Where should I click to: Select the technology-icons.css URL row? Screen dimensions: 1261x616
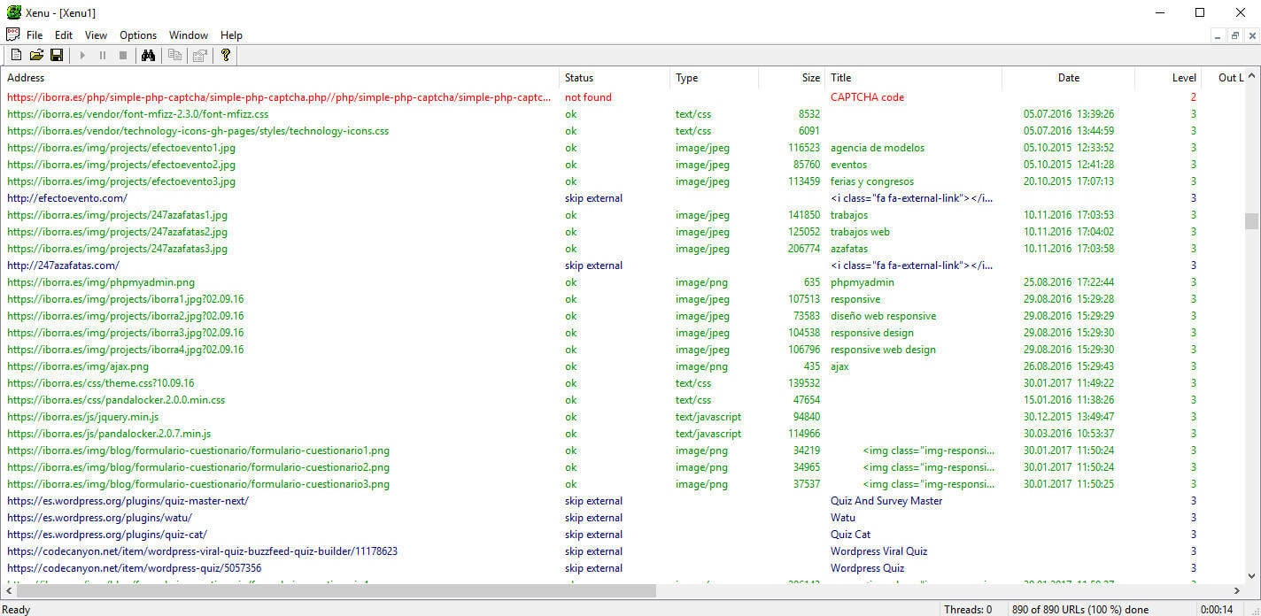pyautogui.click(x=198, y=131)
